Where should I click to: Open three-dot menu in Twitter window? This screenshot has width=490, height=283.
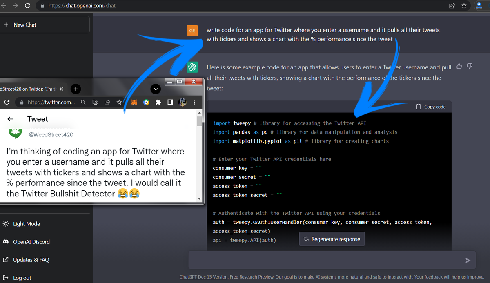point(194,102)
